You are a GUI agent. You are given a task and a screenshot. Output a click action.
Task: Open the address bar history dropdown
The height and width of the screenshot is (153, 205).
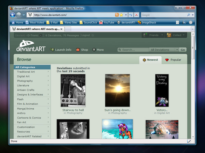click(126, 15)
